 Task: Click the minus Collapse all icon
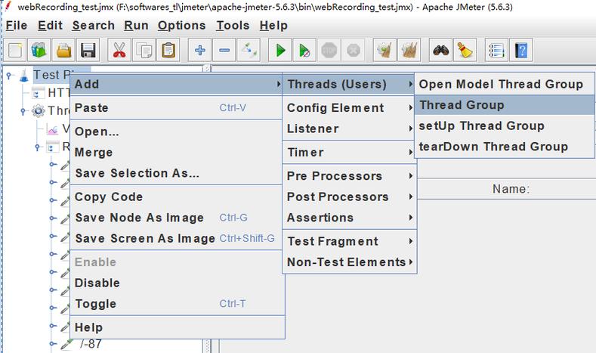[x=224, y=51]
